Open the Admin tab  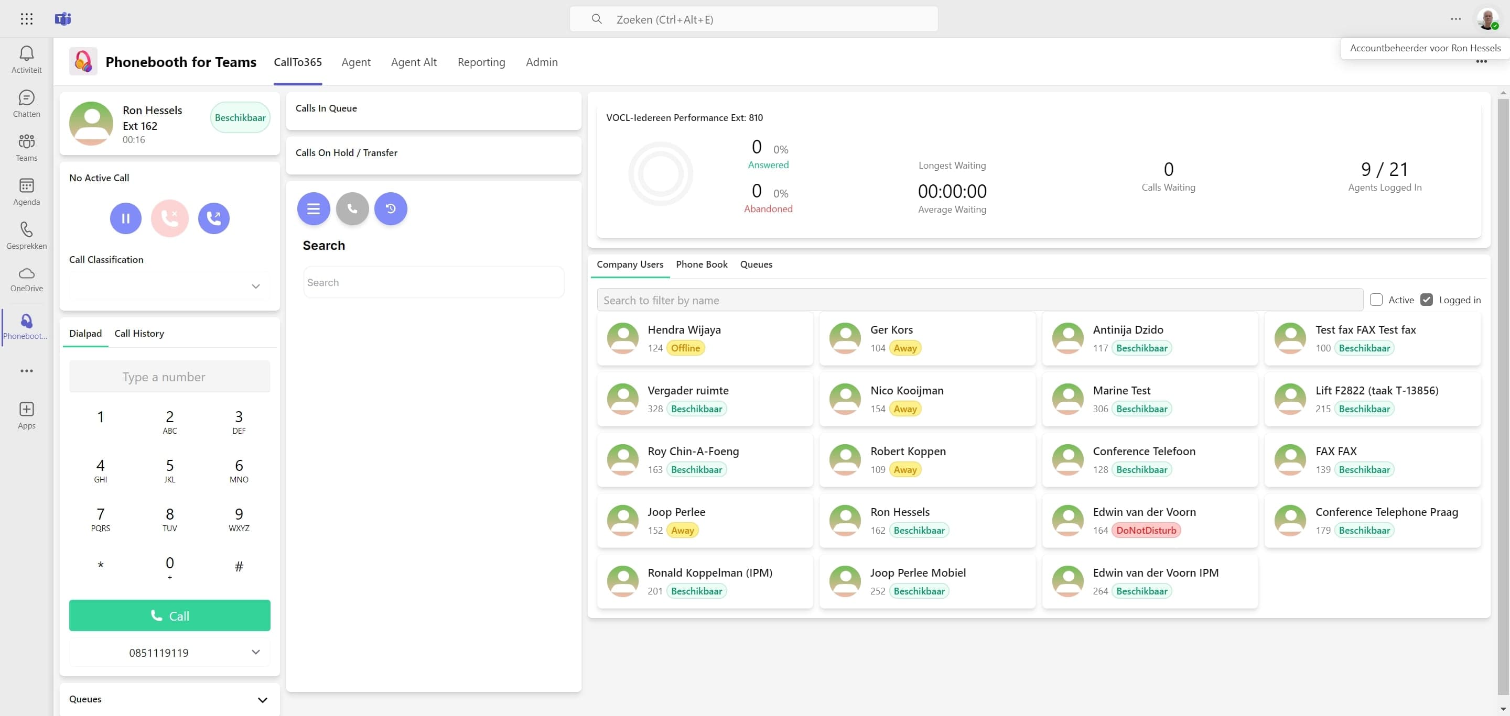542,62
